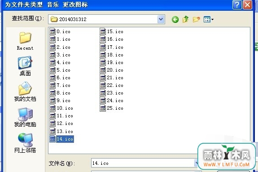Select file name 23.ico
This screenshot has width=258, height=172.
tap(115, 93)
